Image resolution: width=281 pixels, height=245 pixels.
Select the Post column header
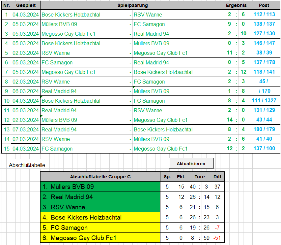coord(264,5)
